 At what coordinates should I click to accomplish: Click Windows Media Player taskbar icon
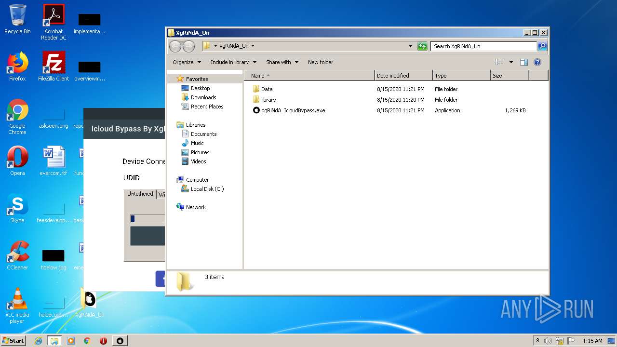coord(71,341)
